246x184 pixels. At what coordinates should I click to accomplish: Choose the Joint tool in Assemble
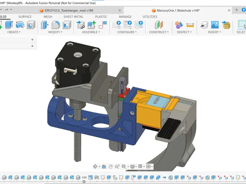click(103, 25)
